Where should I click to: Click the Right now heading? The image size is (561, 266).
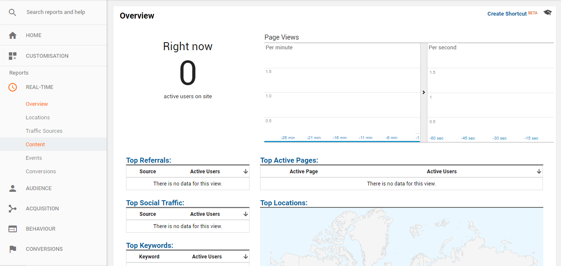[x=188, y=46]
